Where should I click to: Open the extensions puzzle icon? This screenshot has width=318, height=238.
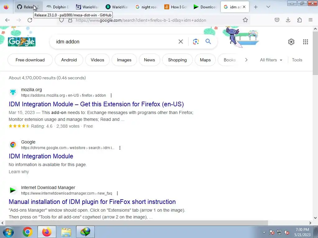[299, 20]
